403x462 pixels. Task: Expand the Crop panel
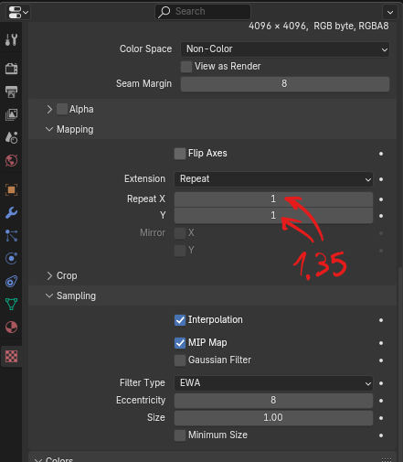coord(49,275)
